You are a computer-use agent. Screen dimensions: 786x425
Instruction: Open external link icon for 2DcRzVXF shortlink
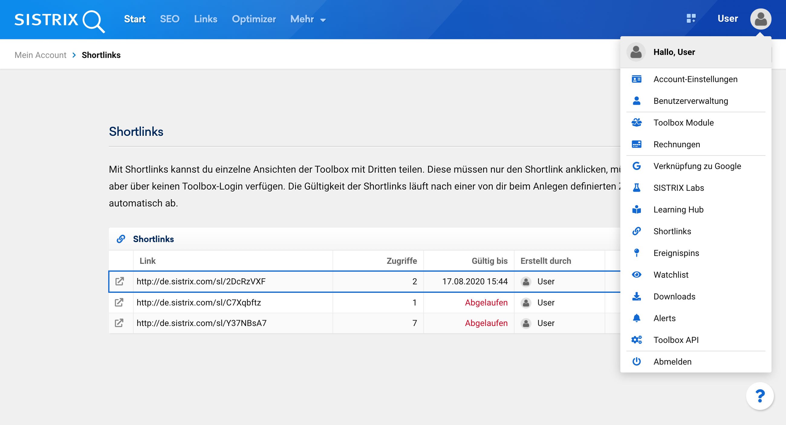point(120,281)
